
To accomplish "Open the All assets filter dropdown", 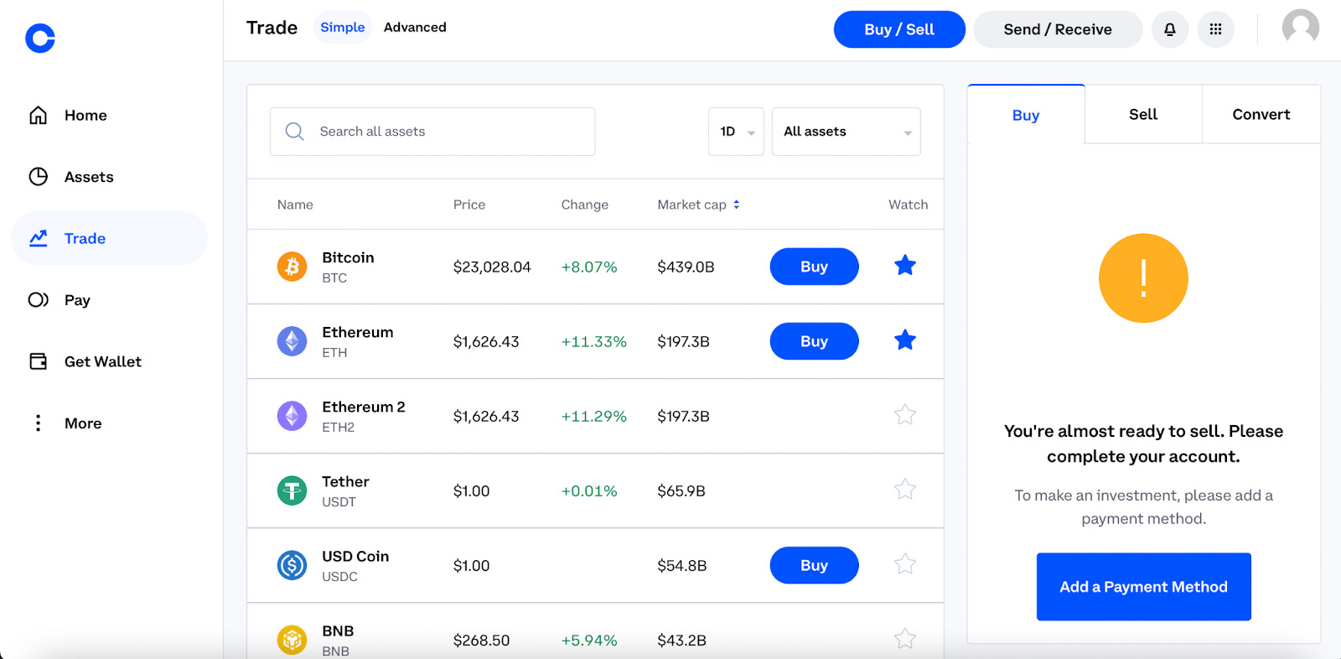I will [846, 132].
